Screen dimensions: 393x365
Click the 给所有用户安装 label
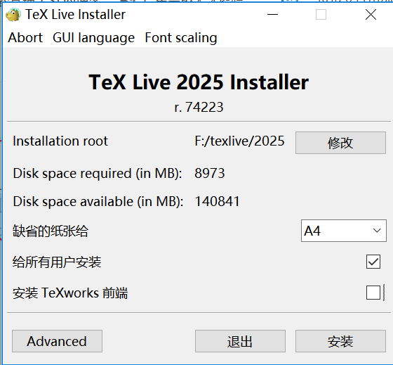pyautogui.click(x=57, y=262)
